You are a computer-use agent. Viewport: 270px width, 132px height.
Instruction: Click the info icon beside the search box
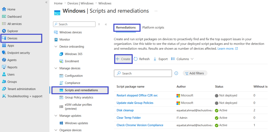tap(176, 73)
